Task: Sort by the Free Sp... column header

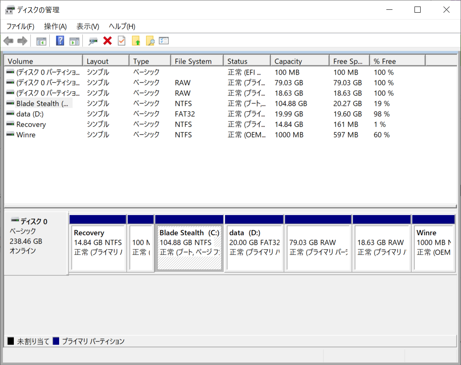Action: [x=349, y=61]
